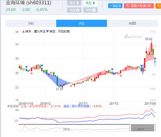Image resolution: width=161 pixels, height=137 pixels.
Task: Click the right handle of range slider
Action: click(155, 128)
